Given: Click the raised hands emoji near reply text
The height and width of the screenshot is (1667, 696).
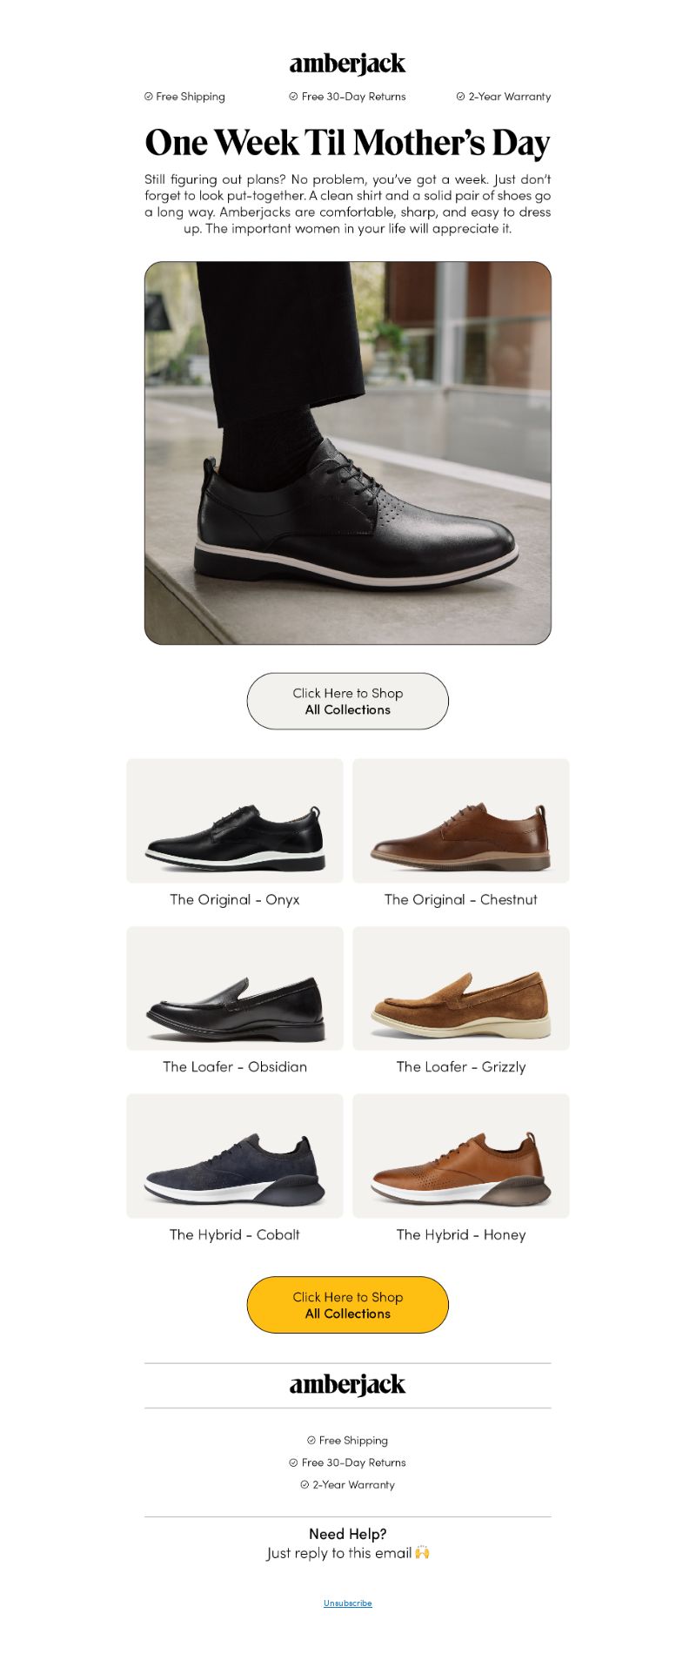Looking at the screenshot, I should point(422,1552).
